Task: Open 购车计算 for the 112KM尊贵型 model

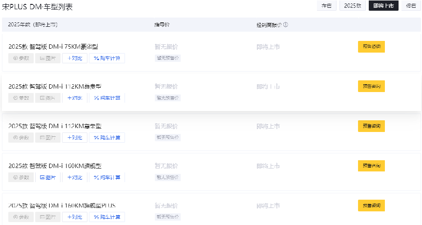Action: click(107, 98)
